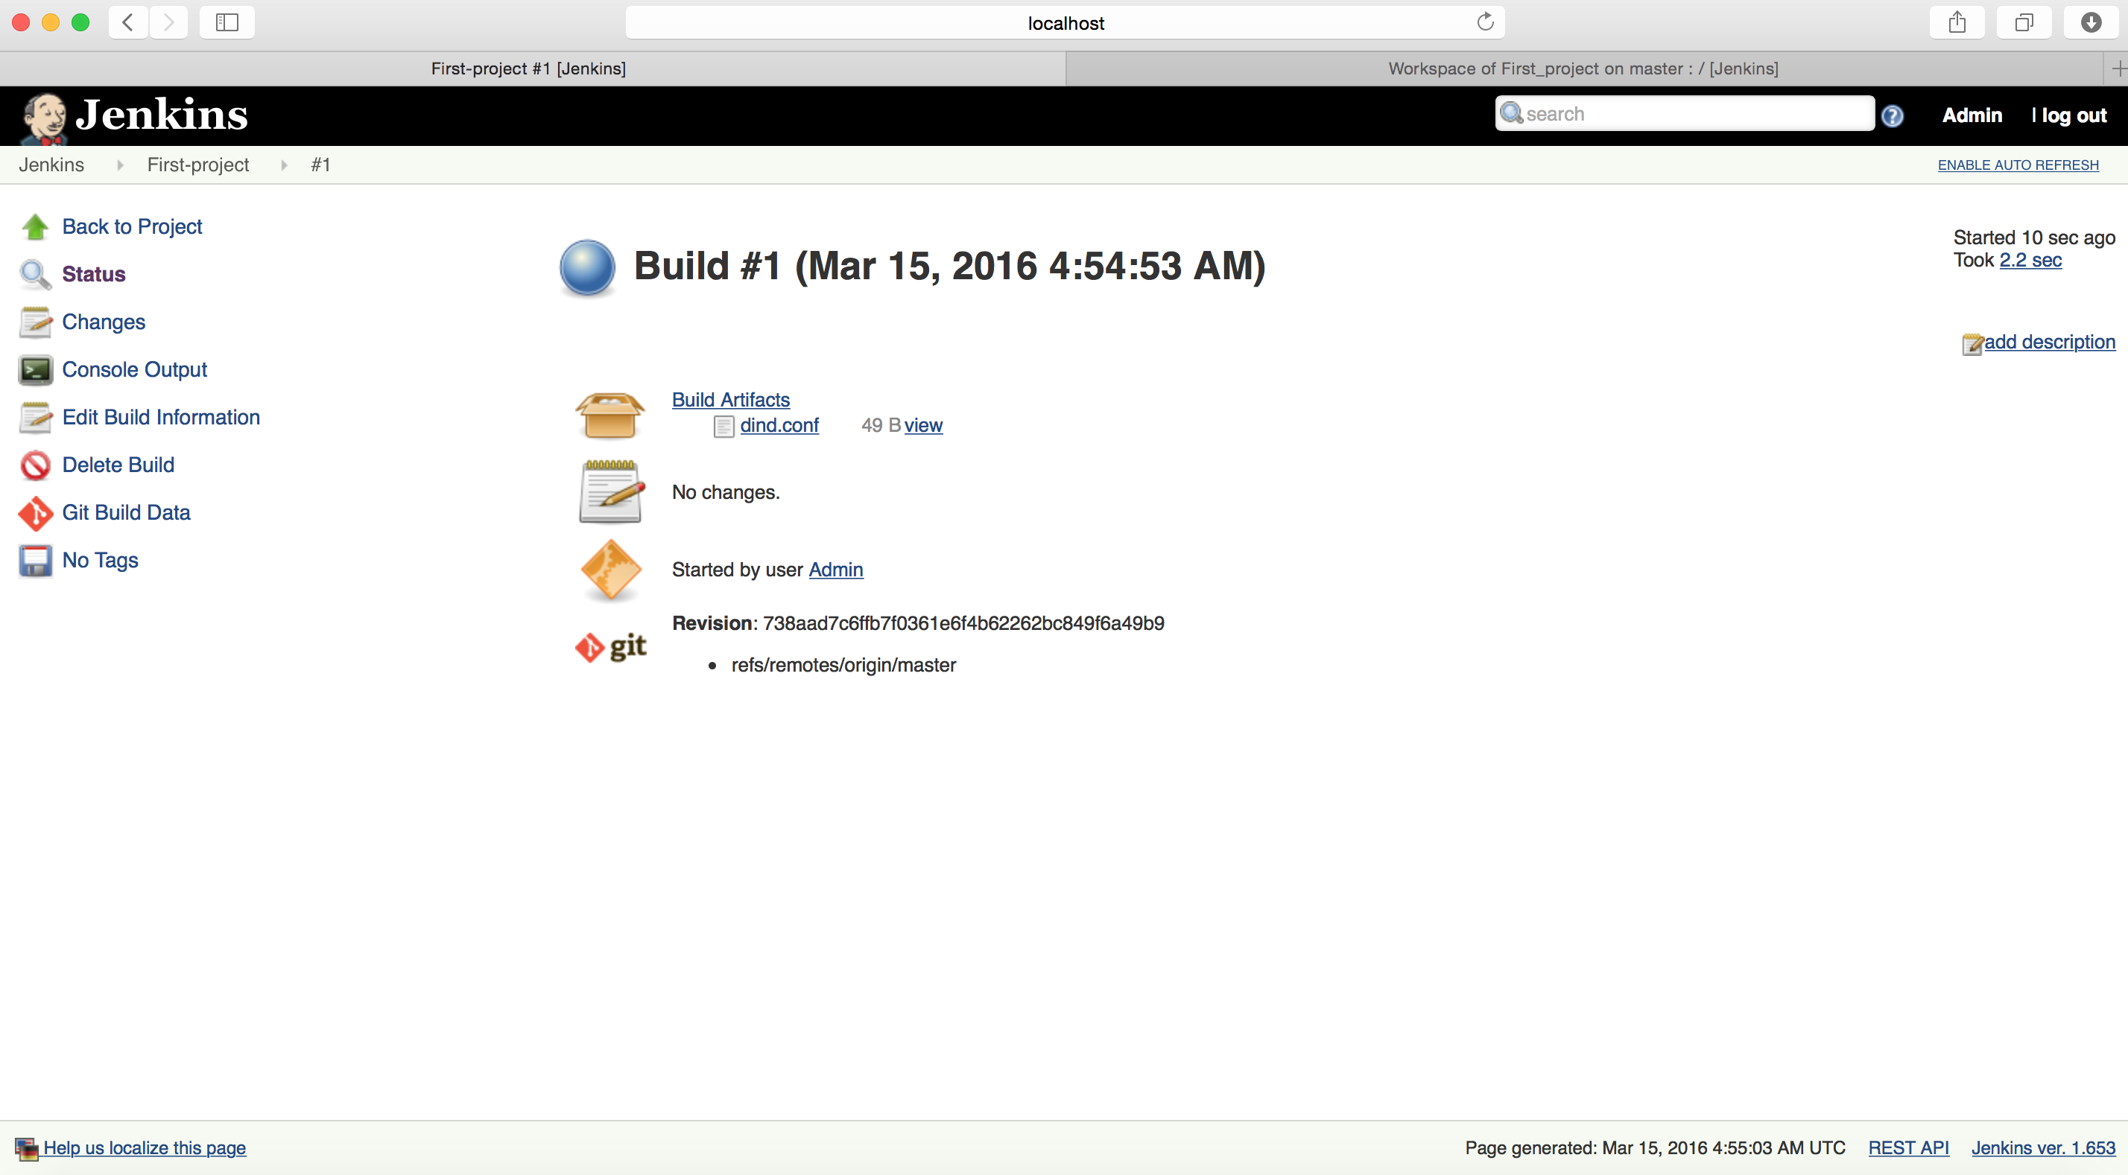Click the Back to Project icon
Viewport: 2128px width, 1175px height.
point(35,226)
